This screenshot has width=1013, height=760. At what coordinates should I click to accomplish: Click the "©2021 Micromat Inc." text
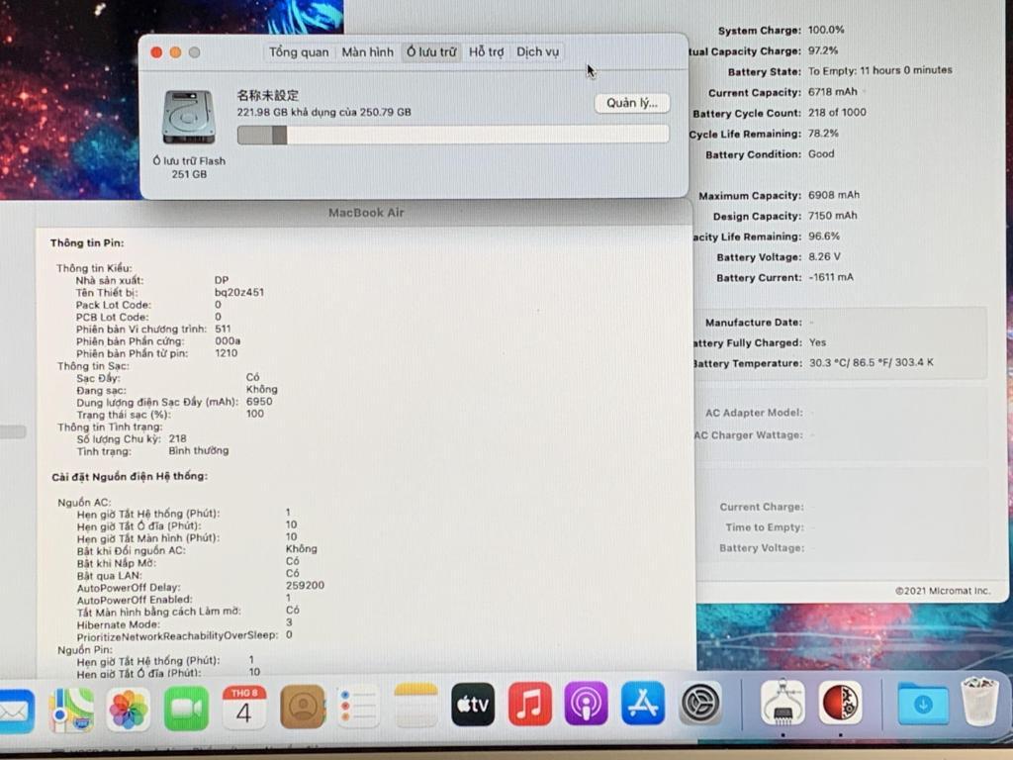click(943, 591)
